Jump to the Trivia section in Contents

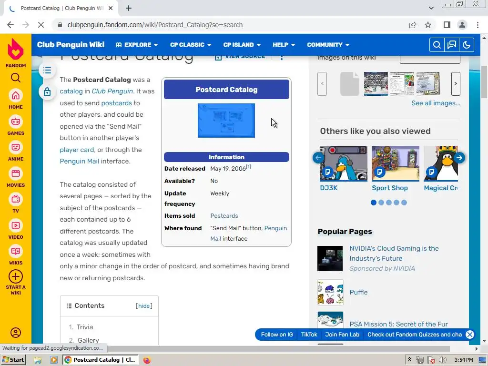point(85,327)
